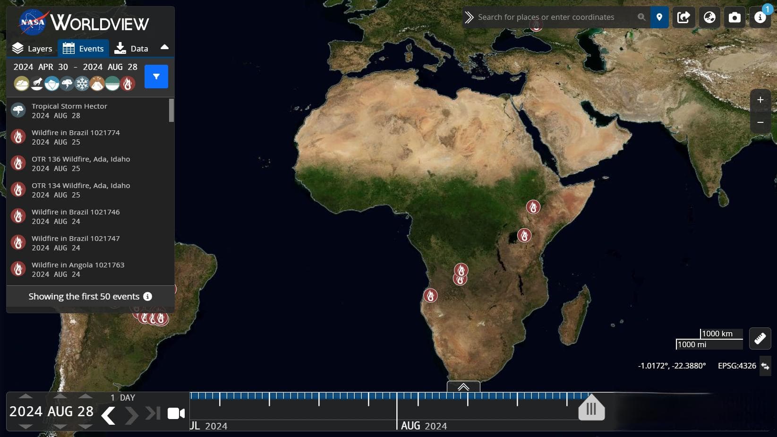Select OTR 136 Wildfire, Ada, Idaho
Image resolution: width=777 pixels, height=437 pixels.
click(88, 163)
